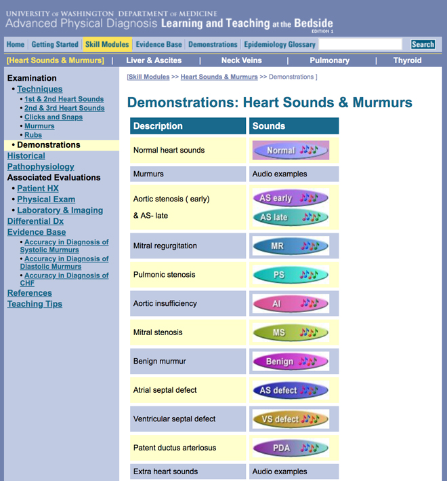Open the Epidemiology Glossary tab
Screen dimensions: 447x481
280,45
